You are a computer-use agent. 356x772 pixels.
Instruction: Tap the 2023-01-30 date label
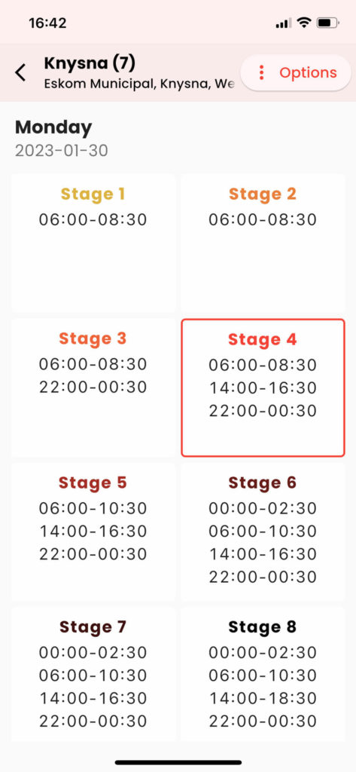click(62, 151)
